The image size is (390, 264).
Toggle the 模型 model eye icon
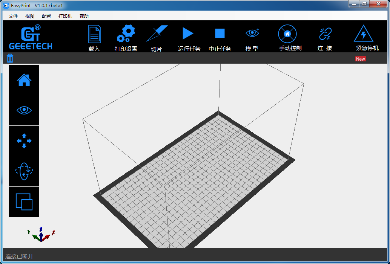(252, 33)
